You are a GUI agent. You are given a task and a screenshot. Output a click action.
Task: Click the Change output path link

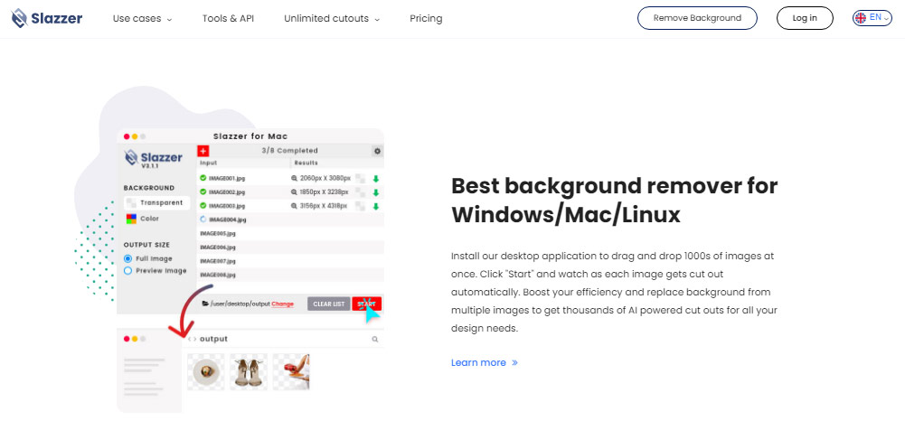pos(282,304)
